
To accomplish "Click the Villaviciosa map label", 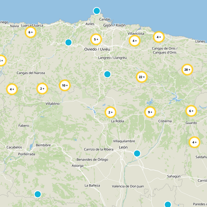I will pos(136,34).
